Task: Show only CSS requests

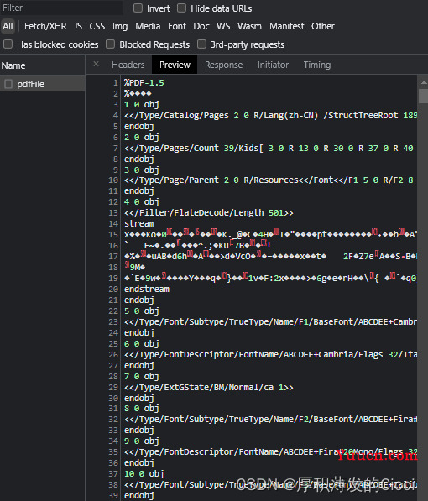Action: pos(97,26)
